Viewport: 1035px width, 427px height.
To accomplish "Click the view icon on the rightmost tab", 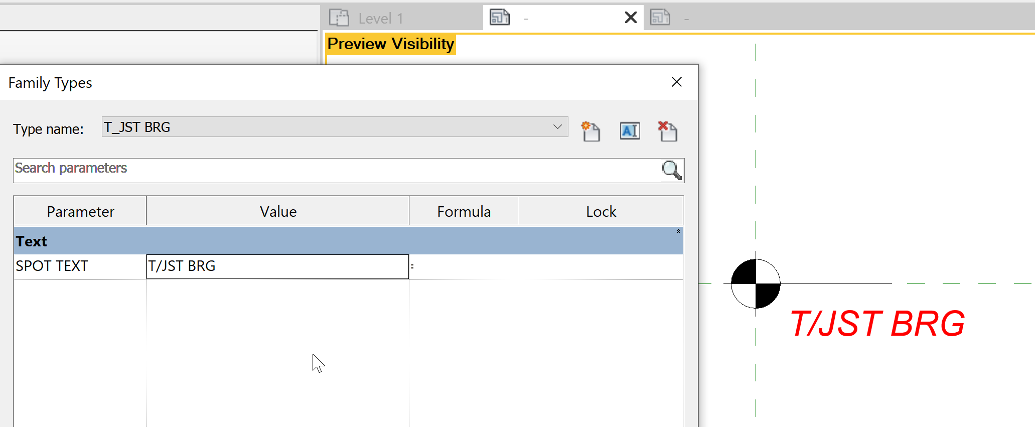I will tap(660, 17).
